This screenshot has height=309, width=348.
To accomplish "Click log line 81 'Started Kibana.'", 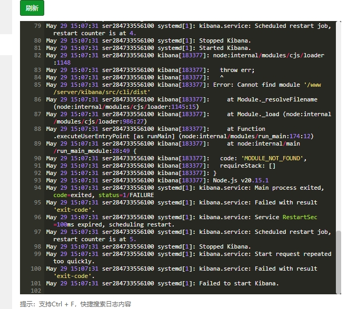I will pyautogui.click(x=225, y=48).
